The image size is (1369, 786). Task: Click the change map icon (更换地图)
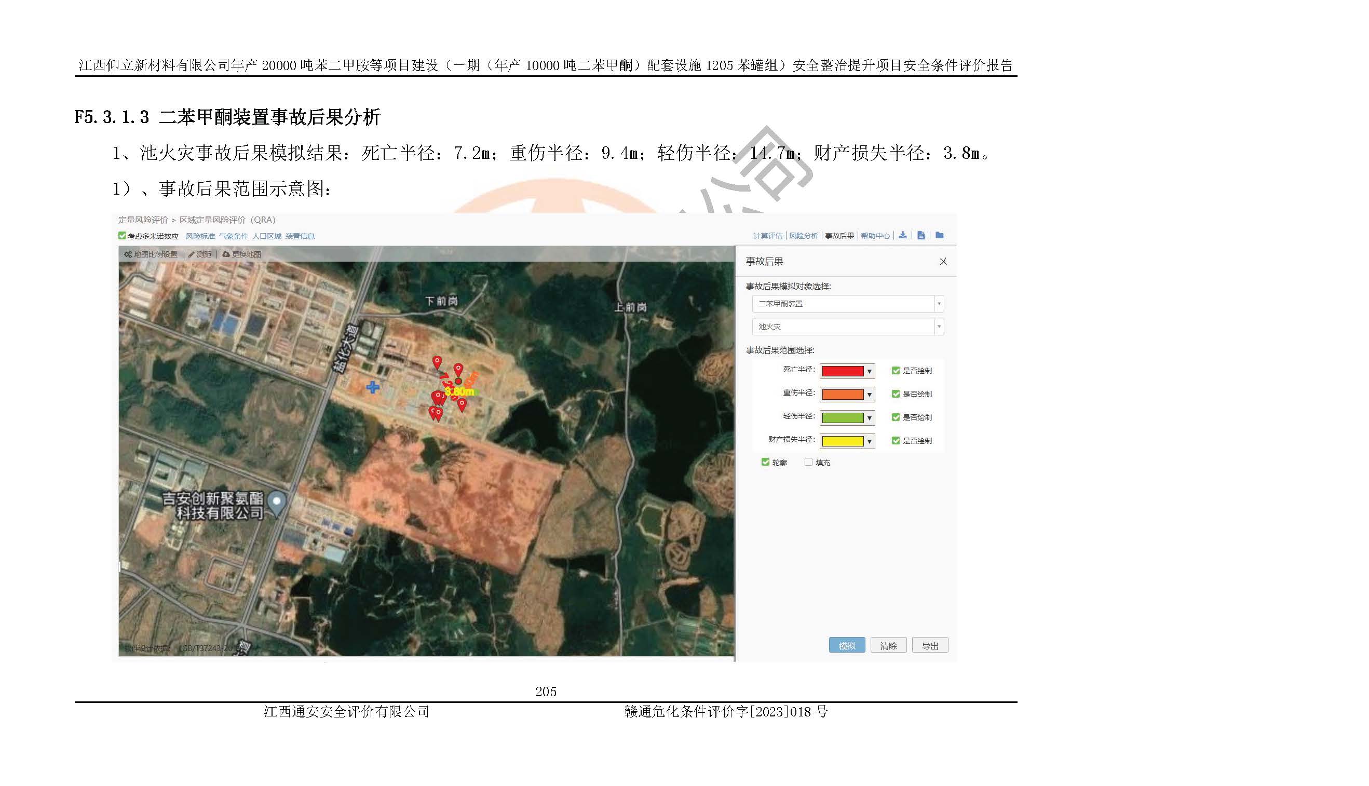point(226,254)
